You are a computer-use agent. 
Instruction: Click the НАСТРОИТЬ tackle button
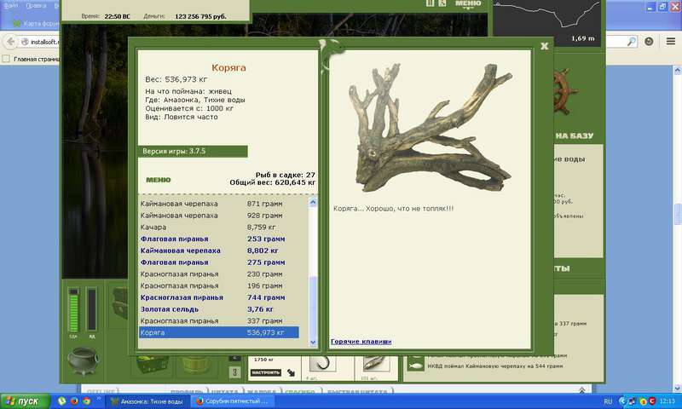coord(266,372)
